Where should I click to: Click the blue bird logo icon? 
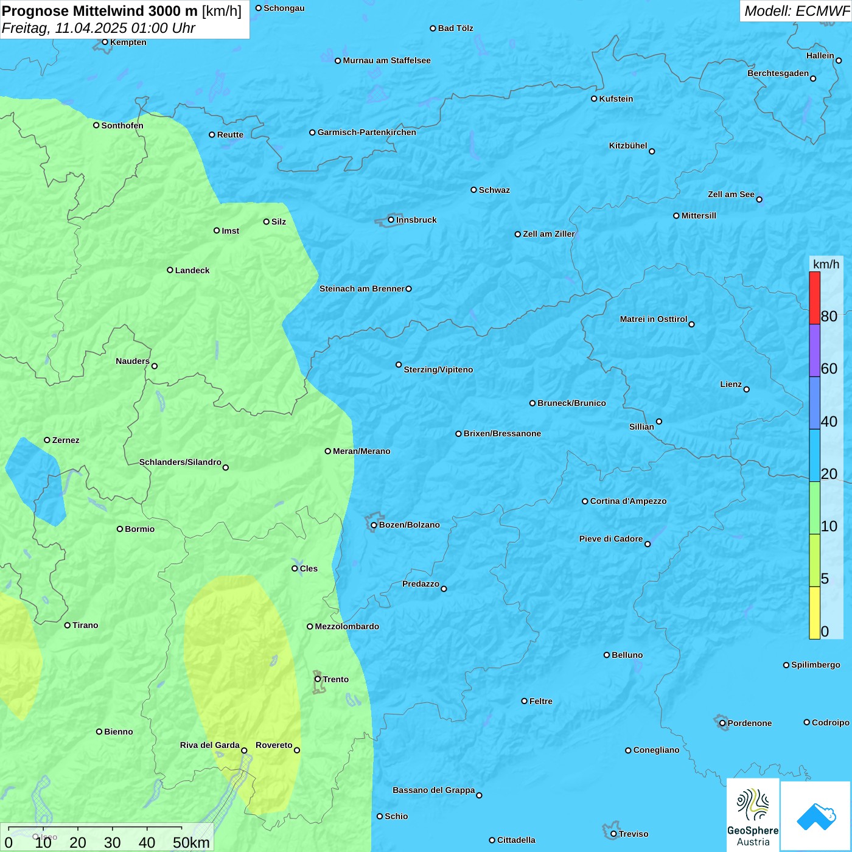pyautogui.click(x=815, y=816)
